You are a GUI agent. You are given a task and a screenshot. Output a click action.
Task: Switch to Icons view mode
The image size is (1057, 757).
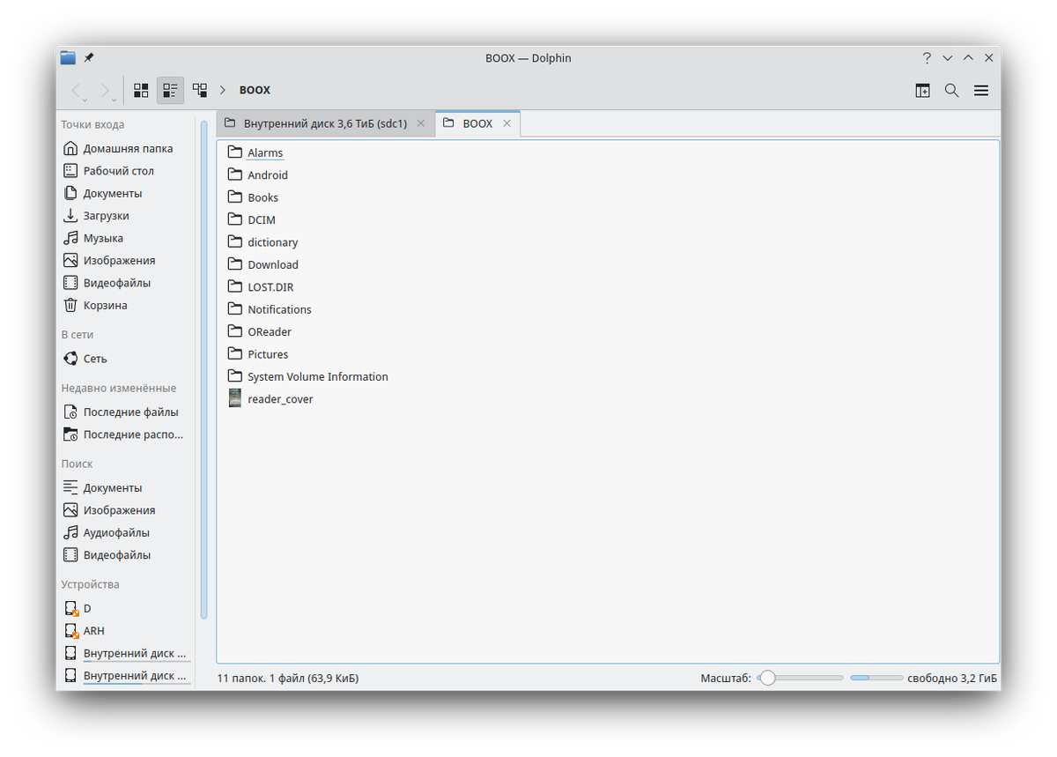click(x=141, y=90)
